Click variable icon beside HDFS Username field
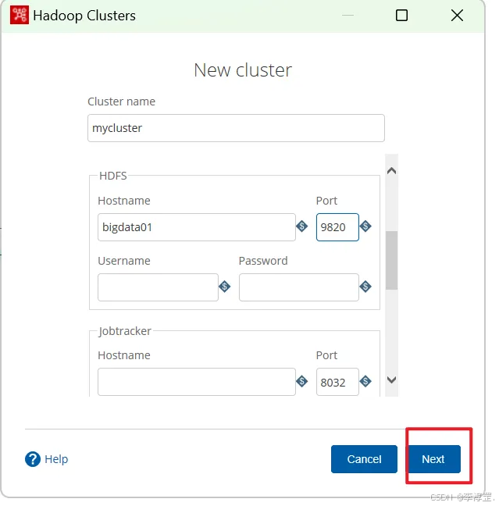 [x=224, y=287]
